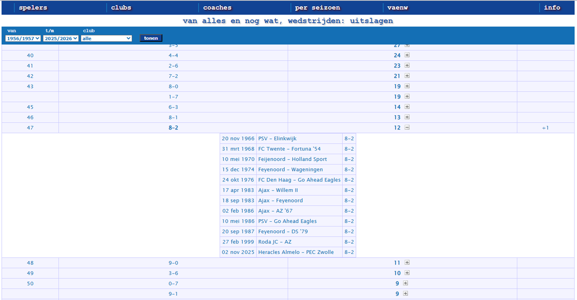Open Heracles Almelo – PEC Zwolle match
The image size is (577, 300).
[x=296, y=252]
